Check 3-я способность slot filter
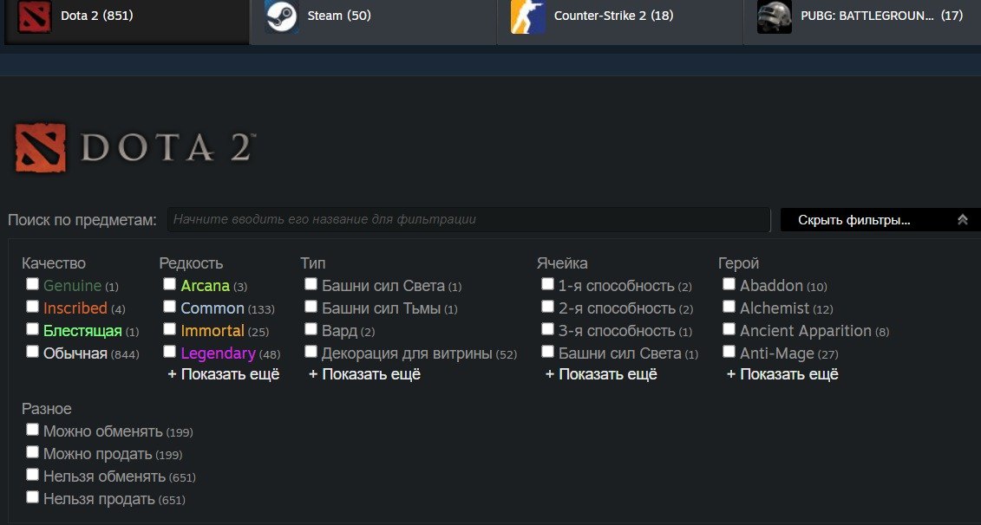981x525 pixels. tap(547, 328)
